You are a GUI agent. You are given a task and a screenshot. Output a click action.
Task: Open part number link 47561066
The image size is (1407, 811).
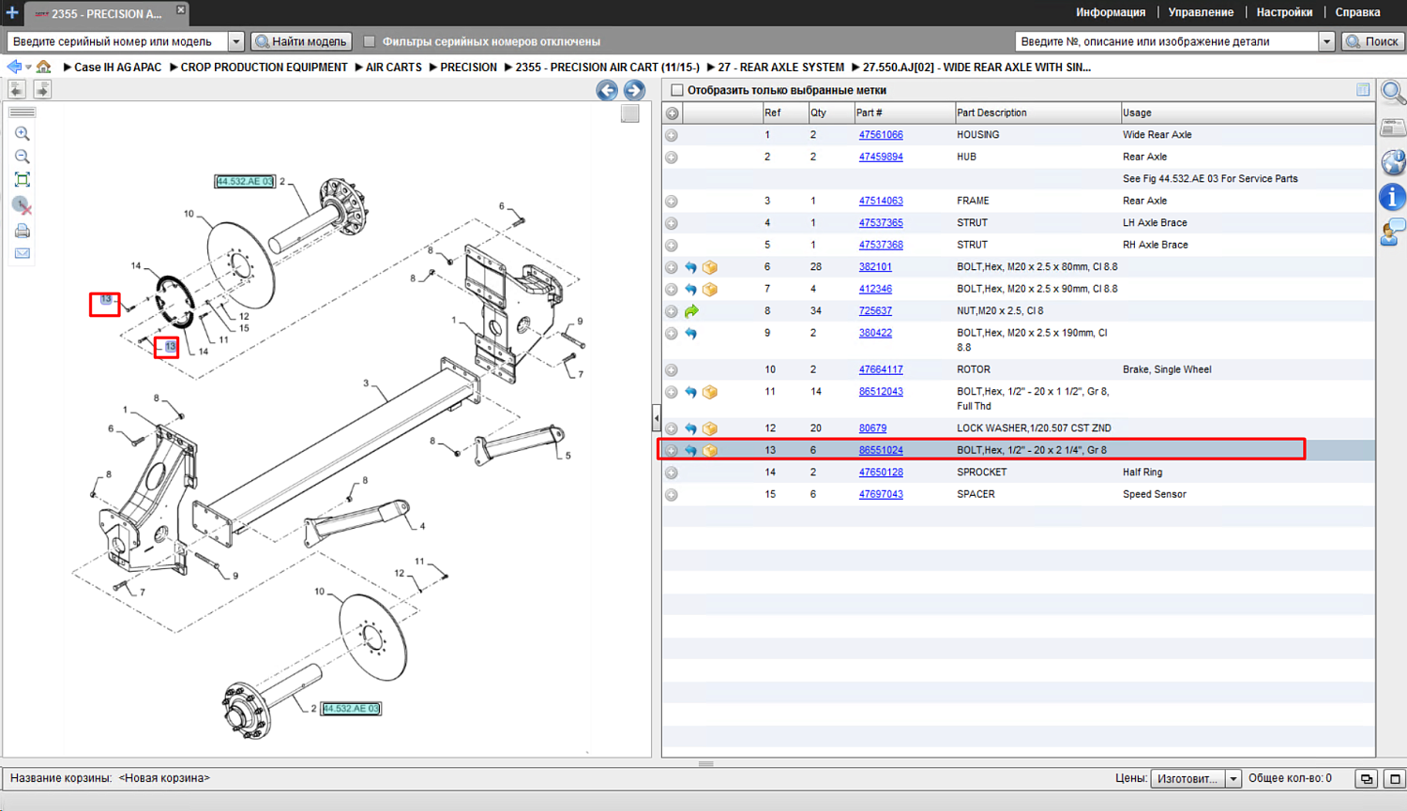881,135
